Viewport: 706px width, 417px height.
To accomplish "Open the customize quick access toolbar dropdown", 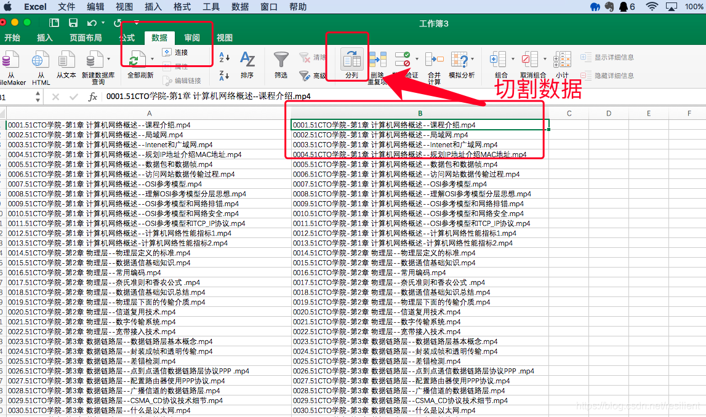I will click(x=137, y=22).
